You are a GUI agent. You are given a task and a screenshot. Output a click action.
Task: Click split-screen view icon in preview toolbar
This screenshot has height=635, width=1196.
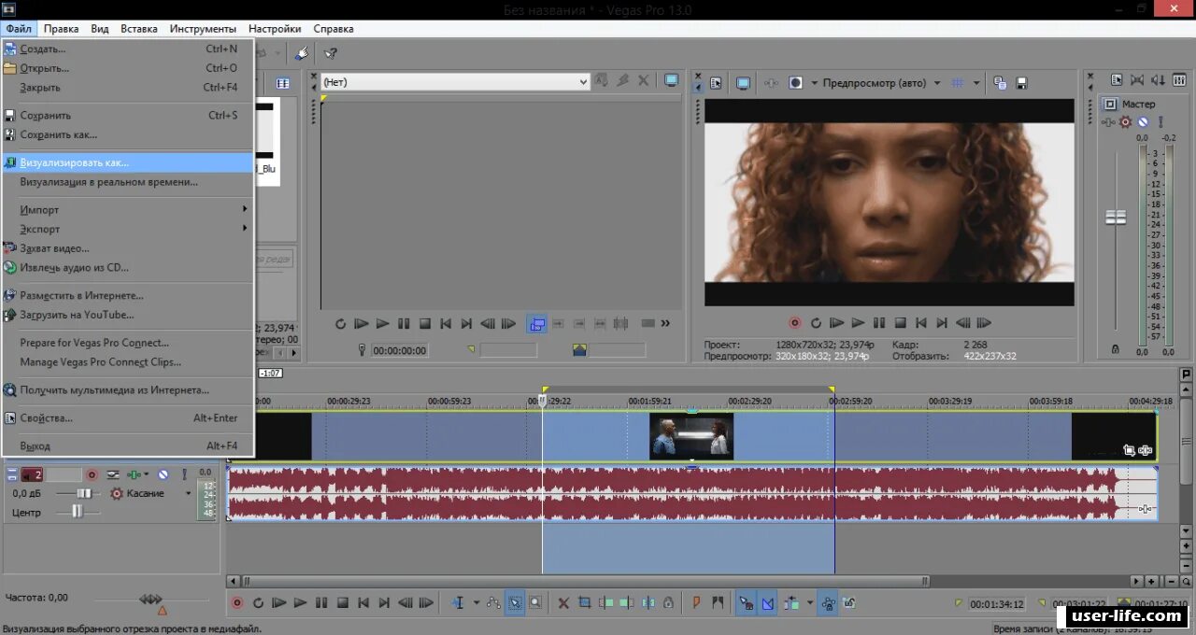tap(796, 83)
